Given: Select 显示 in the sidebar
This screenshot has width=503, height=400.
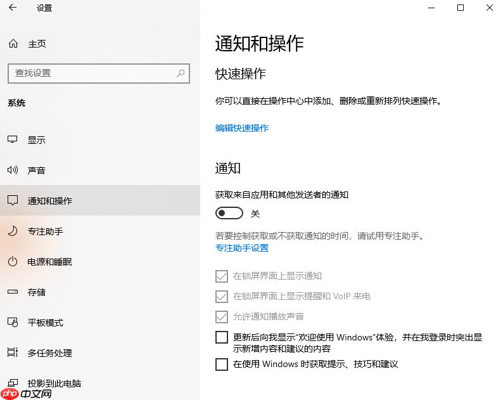Looking at the screenshot, I should pos(100,139).
